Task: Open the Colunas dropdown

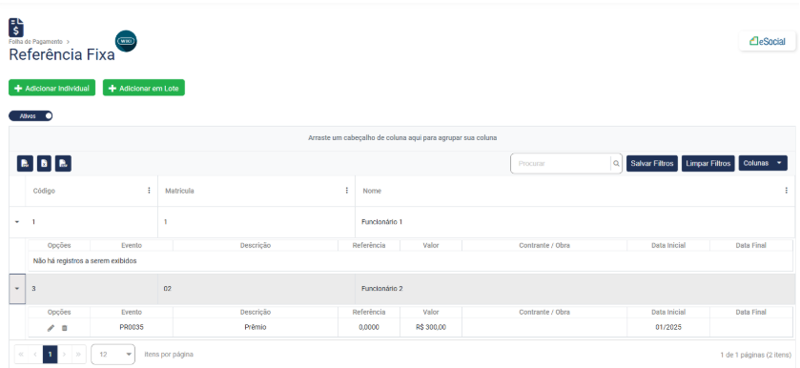Action: (763, 163)
